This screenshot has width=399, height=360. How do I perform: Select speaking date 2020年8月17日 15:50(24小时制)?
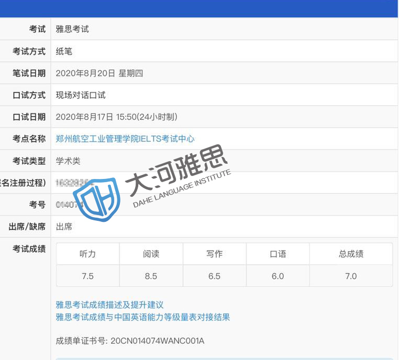(x=117, y=117)
